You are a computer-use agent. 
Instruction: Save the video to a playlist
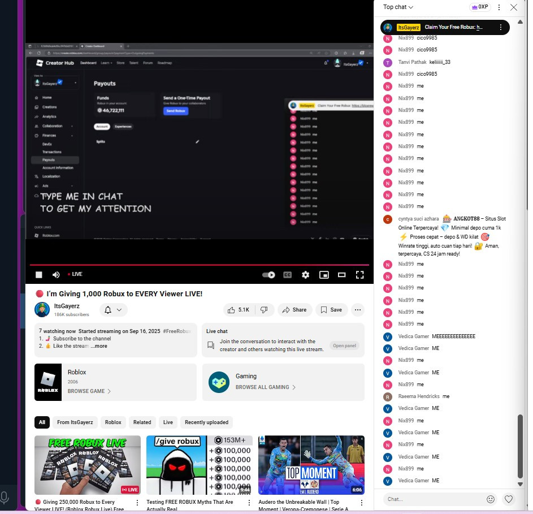331,310
